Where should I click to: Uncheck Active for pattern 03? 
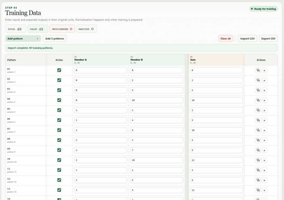[x=59, y=90]
